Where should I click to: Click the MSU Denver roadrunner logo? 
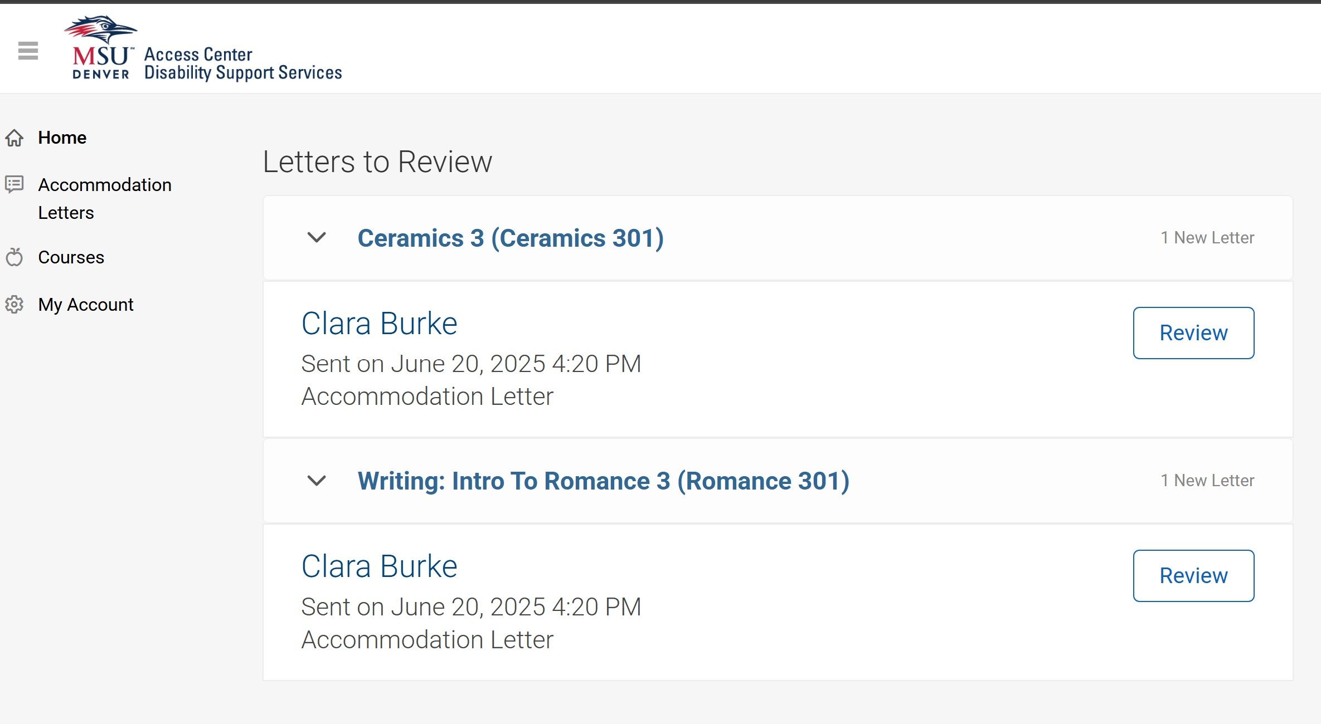pos(101,47)
